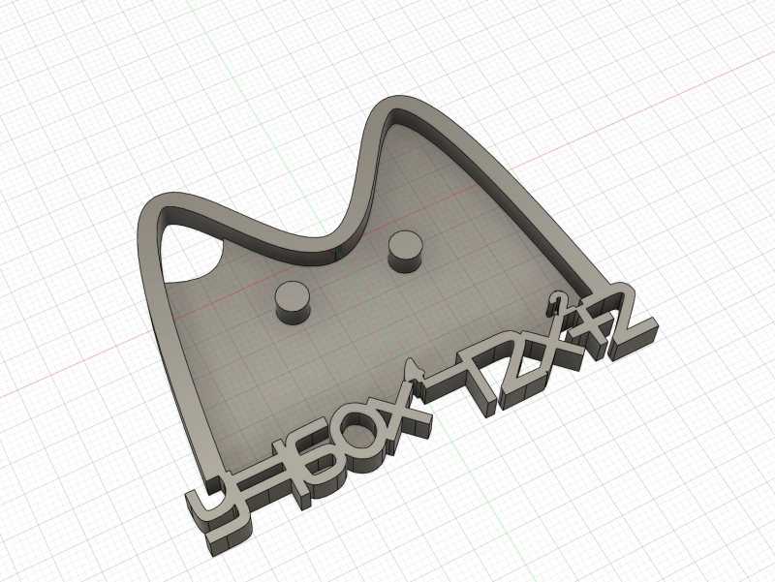The image size is (775, 582).
Task: Select the curved cutout hole under left hump
Action: click(199, 260)
